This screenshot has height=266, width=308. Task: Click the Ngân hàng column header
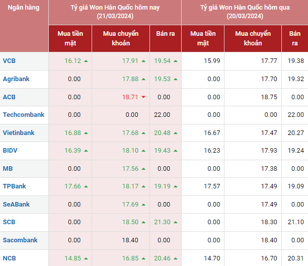[24, 9]
